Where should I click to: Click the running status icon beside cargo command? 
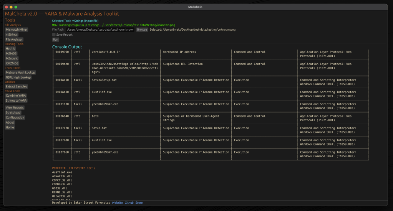(55, 25)
